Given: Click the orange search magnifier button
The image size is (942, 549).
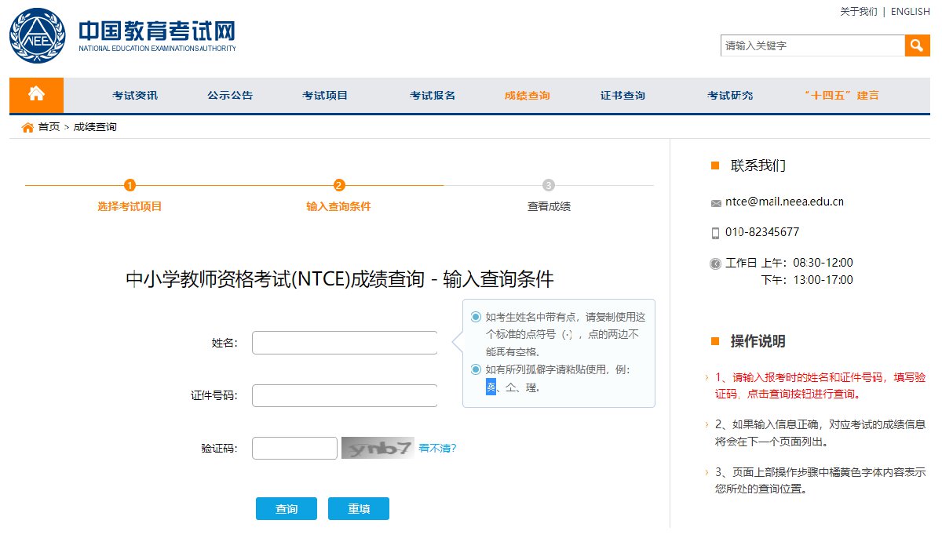Looking at the screenshot, I should [x=917, y=45].
